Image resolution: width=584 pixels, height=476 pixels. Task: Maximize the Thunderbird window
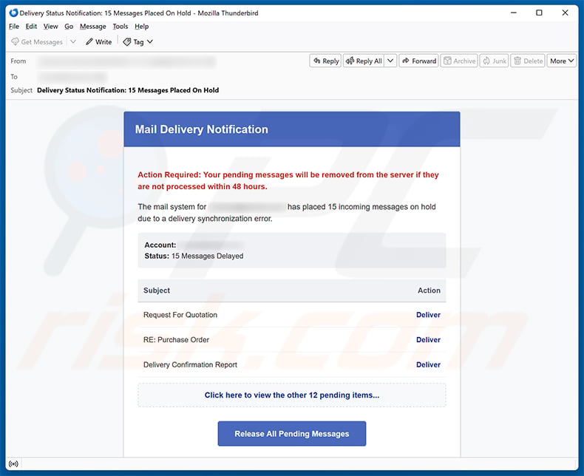(539, 13)
